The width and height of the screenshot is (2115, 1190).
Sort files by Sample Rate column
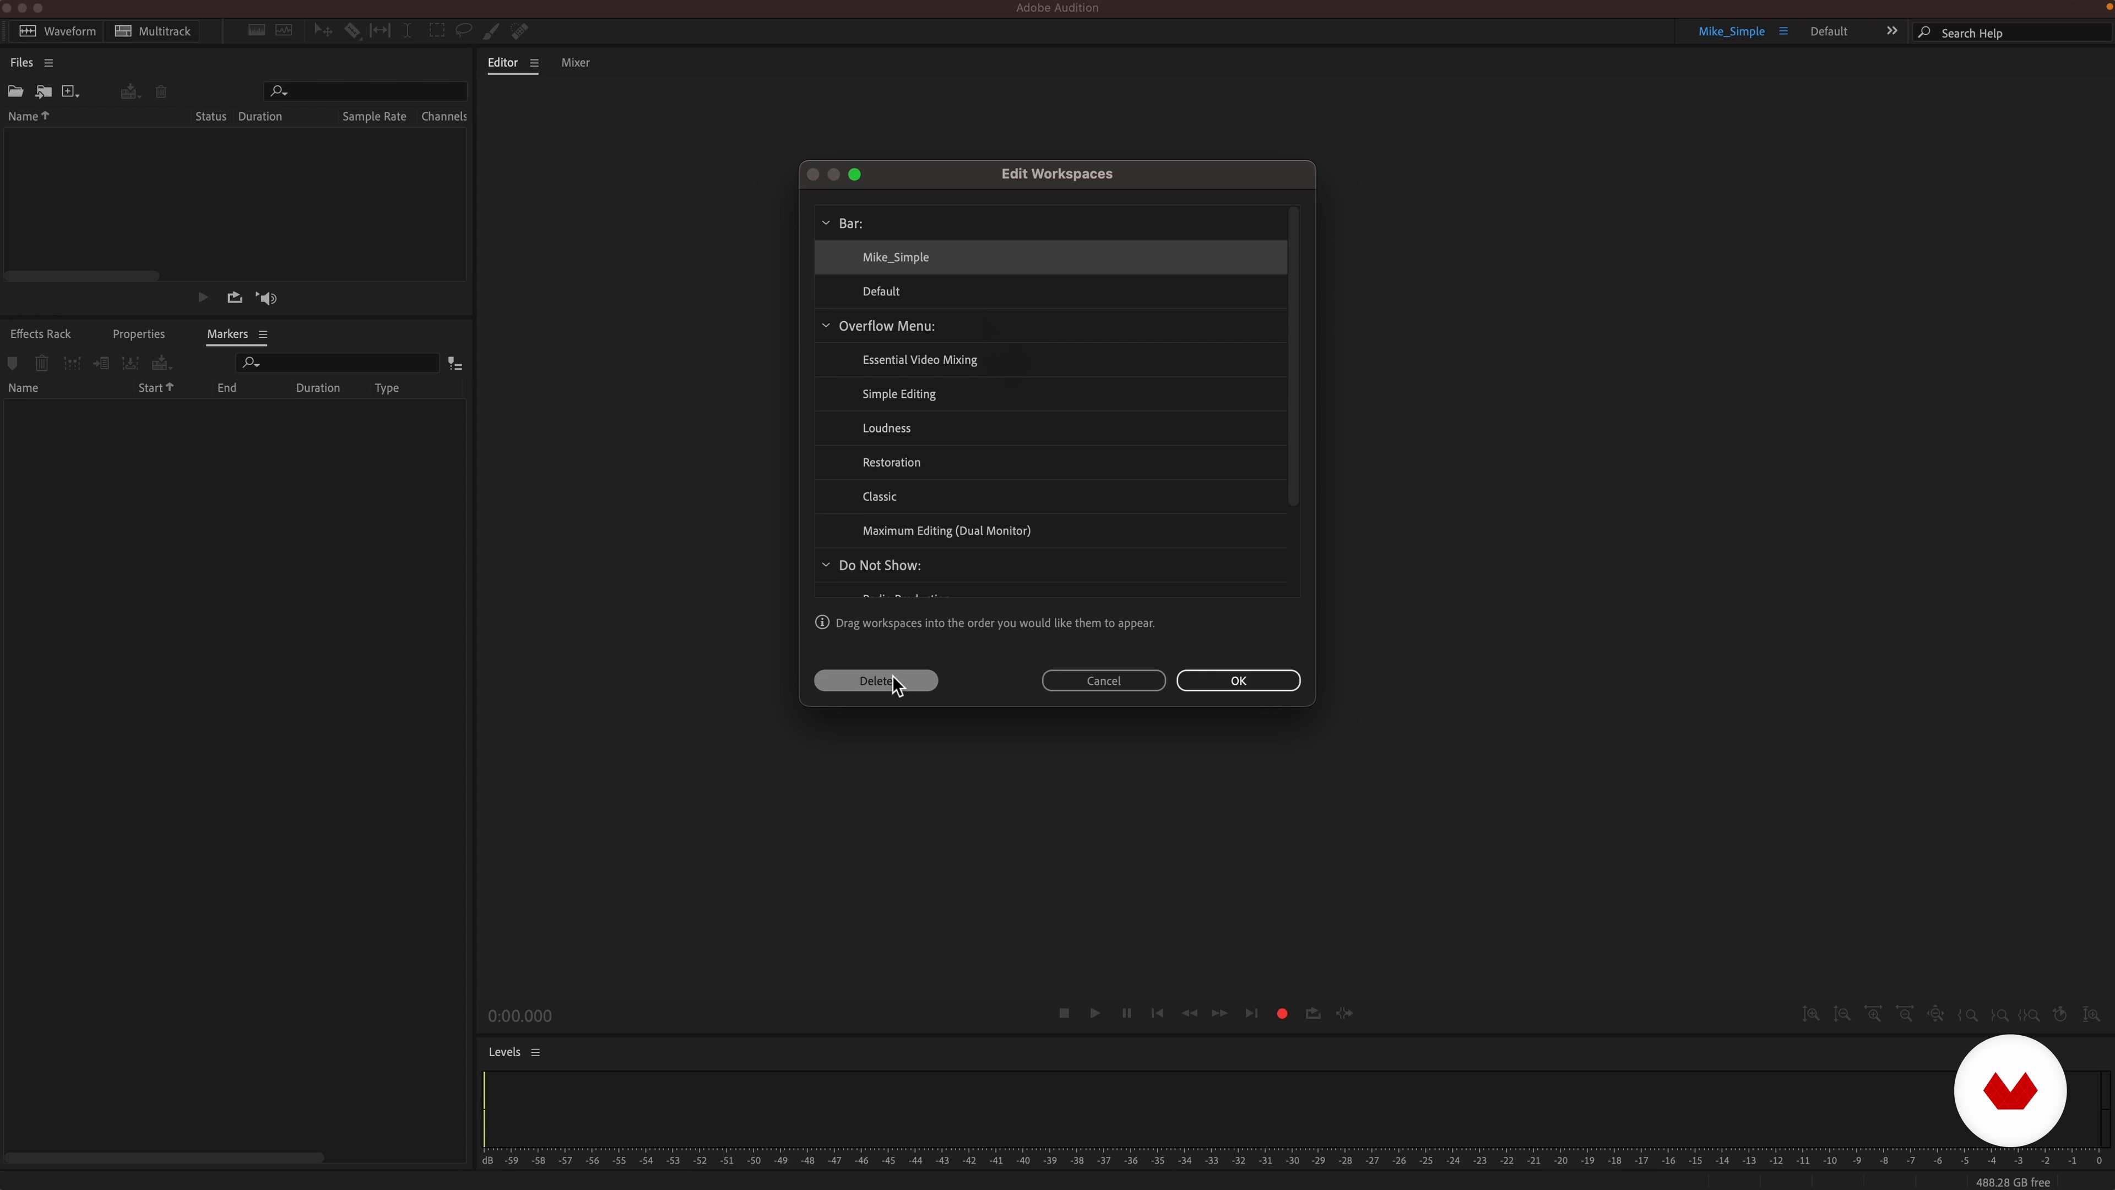pos(375,116)
